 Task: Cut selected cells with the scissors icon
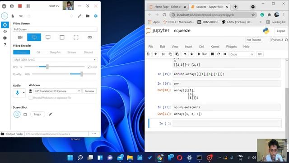(163, 54)
